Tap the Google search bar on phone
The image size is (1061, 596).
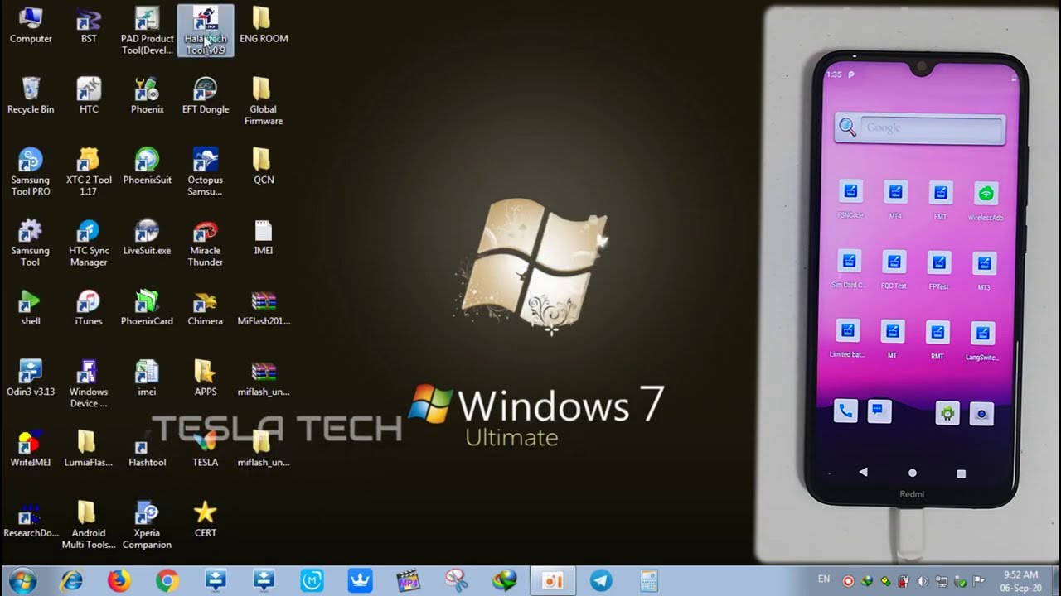tap(919, 127)
